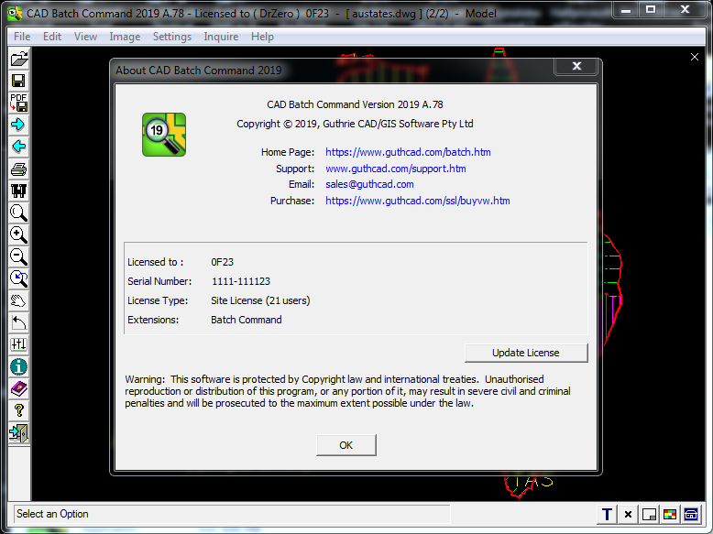Close the About CAD Batch Command dialog
This screenshot has width=713, height=534.
576,66
